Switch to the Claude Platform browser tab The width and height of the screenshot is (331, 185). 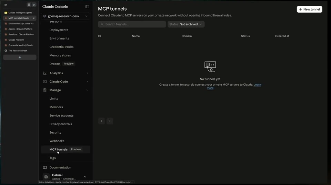(x=20, y=40)
